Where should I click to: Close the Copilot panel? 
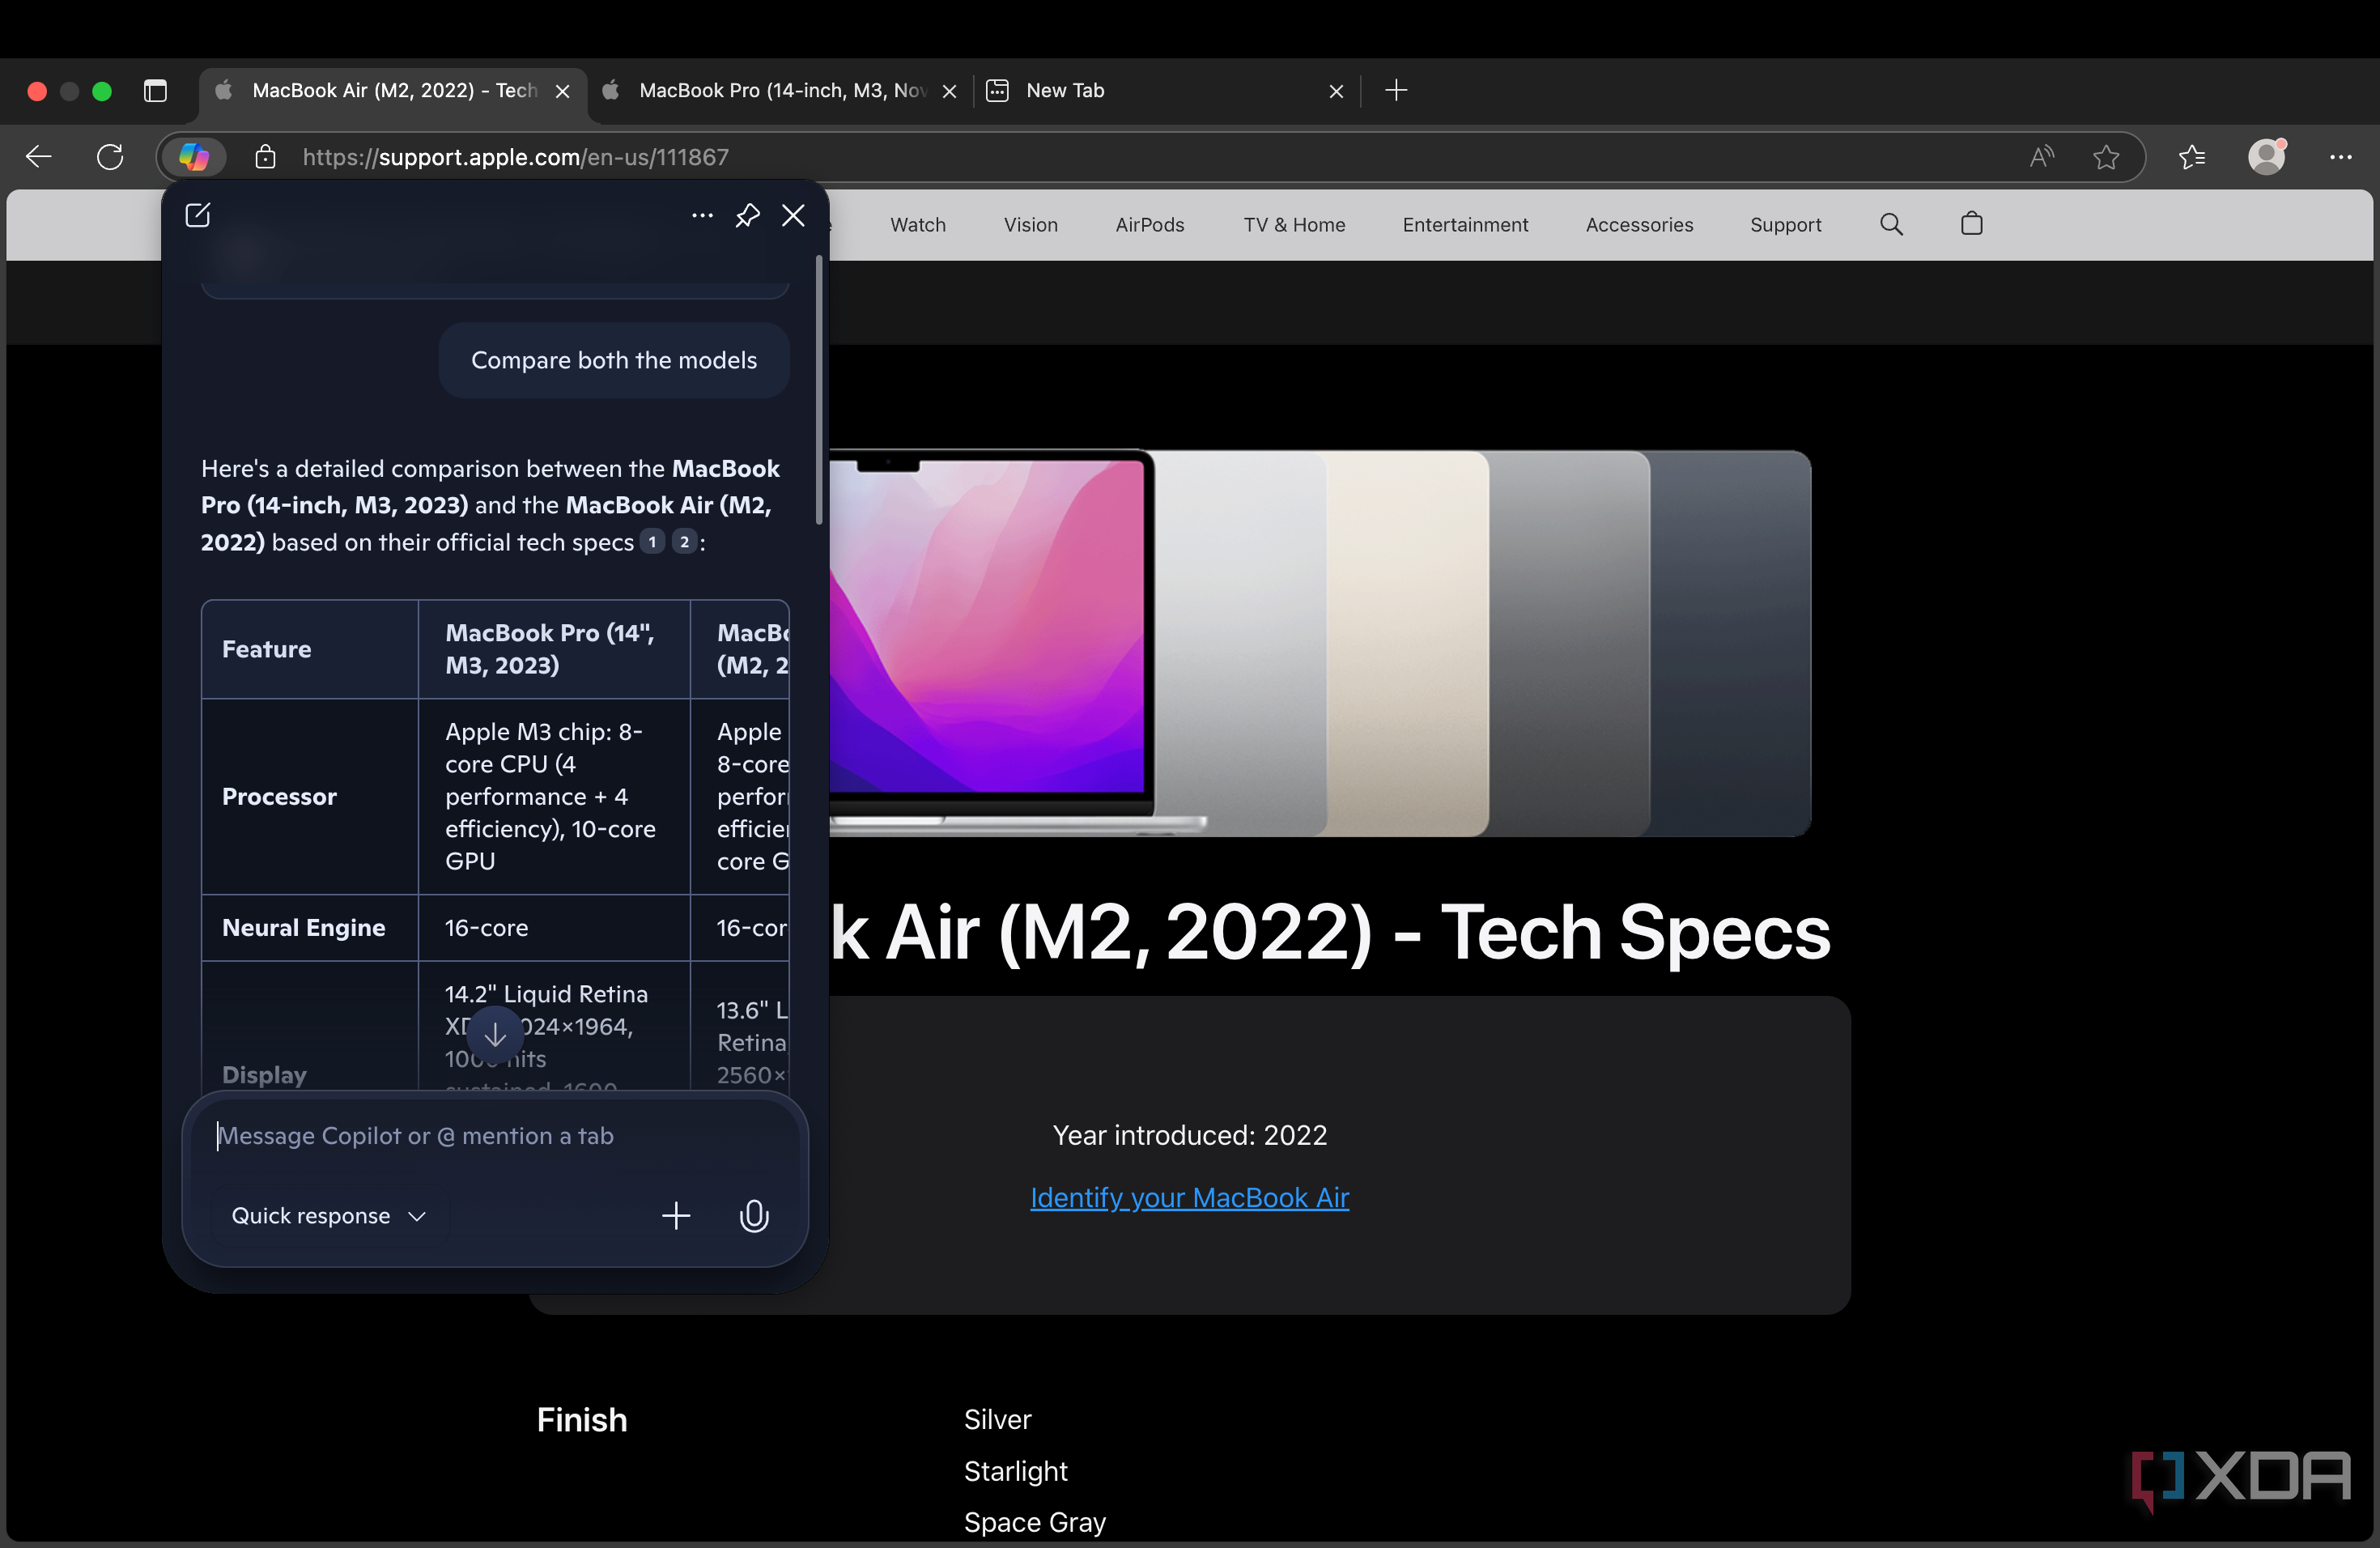pyautogui.click(x=793, y=215)
